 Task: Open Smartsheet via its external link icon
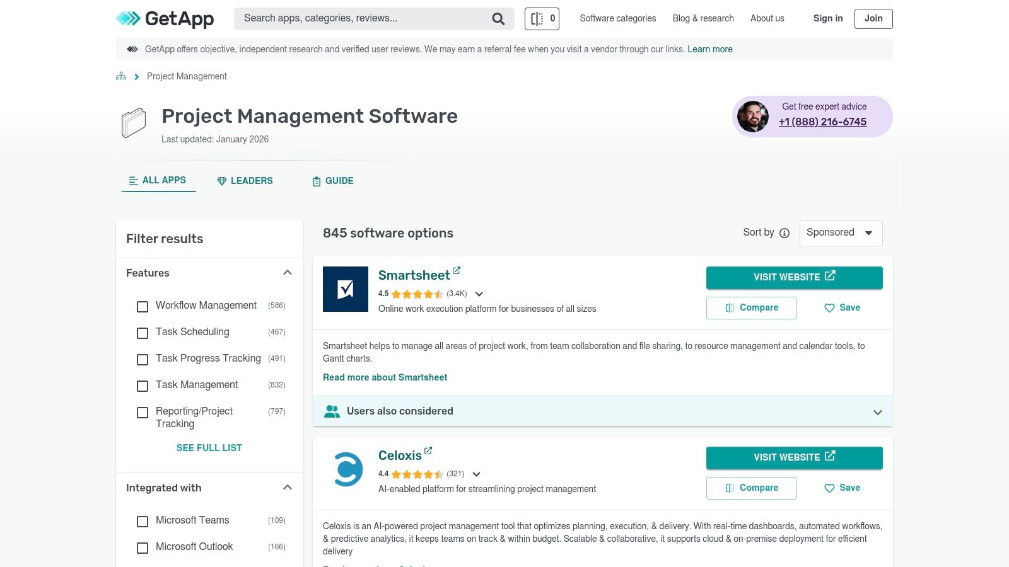[x=457, y=270]
